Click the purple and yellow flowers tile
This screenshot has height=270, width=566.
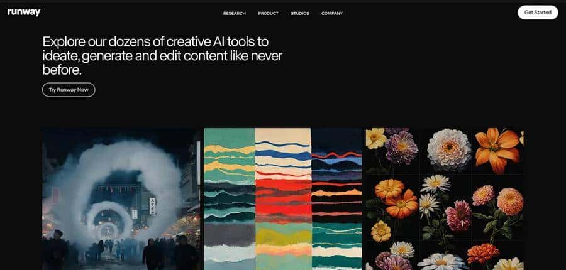click(392, 151)
